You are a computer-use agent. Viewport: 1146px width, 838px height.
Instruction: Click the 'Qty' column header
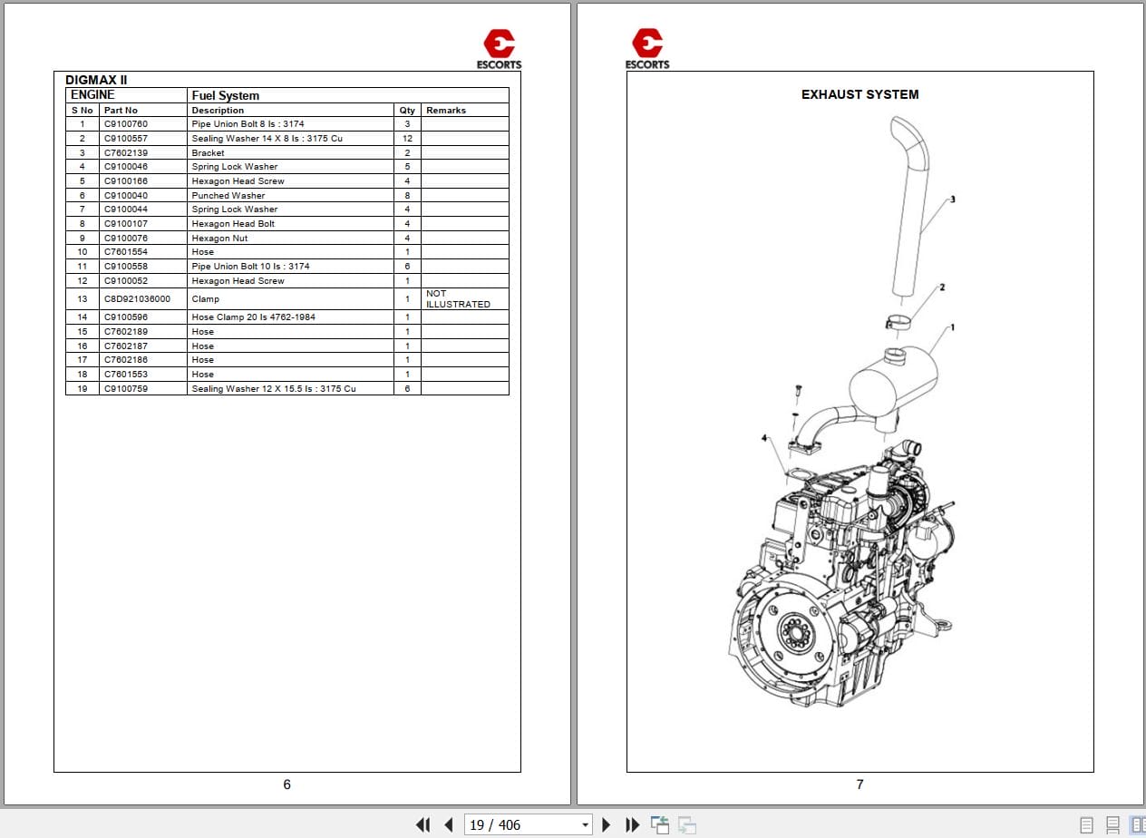pos(407,110)
